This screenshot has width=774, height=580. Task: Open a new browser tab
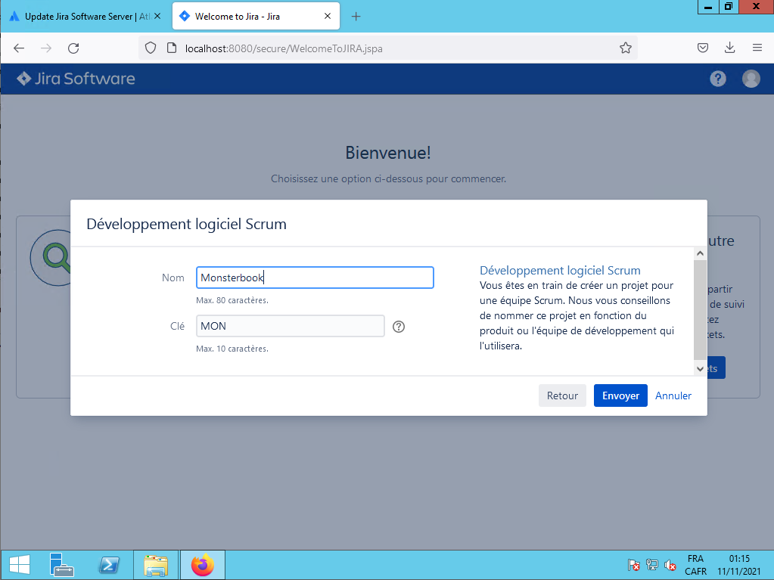tap(356, 16)
